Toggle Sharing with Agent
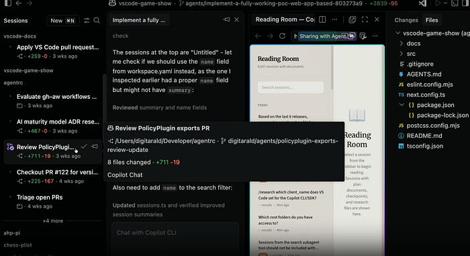470x256 pixels. 327,36
